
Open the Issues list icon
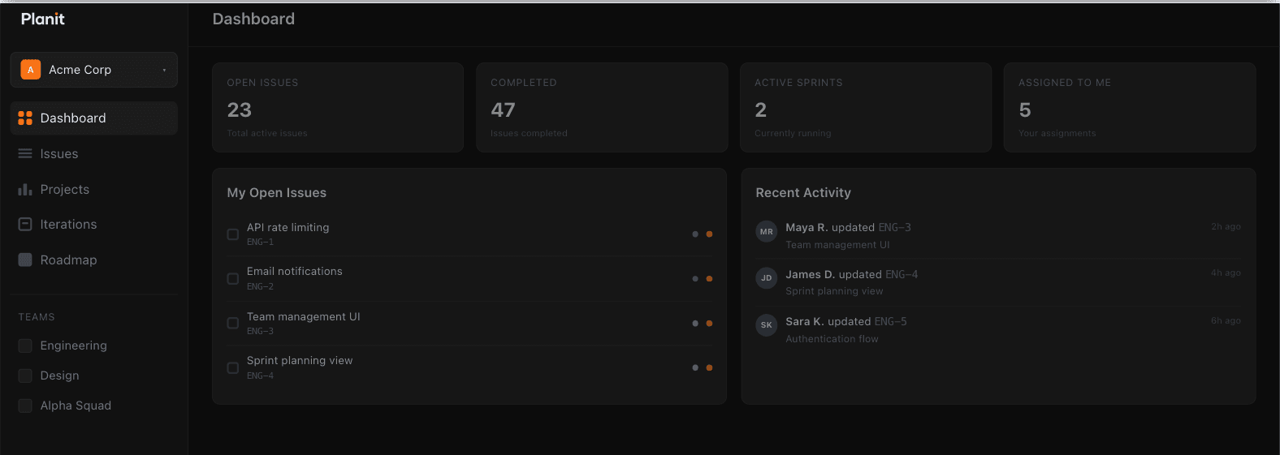25,154
